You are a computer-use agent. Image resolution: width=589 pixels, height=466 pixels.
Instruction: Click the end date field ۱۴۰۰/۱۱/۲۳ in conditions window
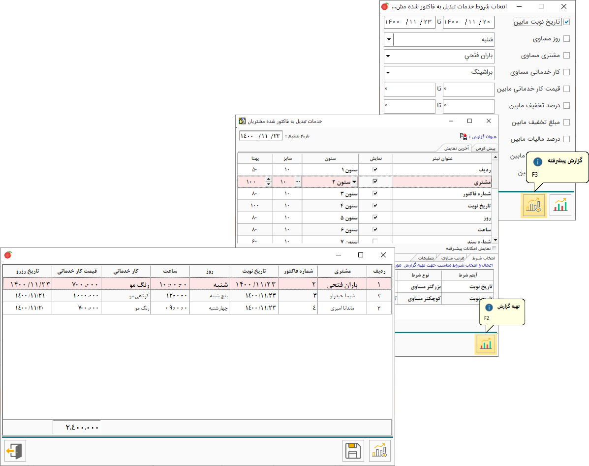[409, 22]
